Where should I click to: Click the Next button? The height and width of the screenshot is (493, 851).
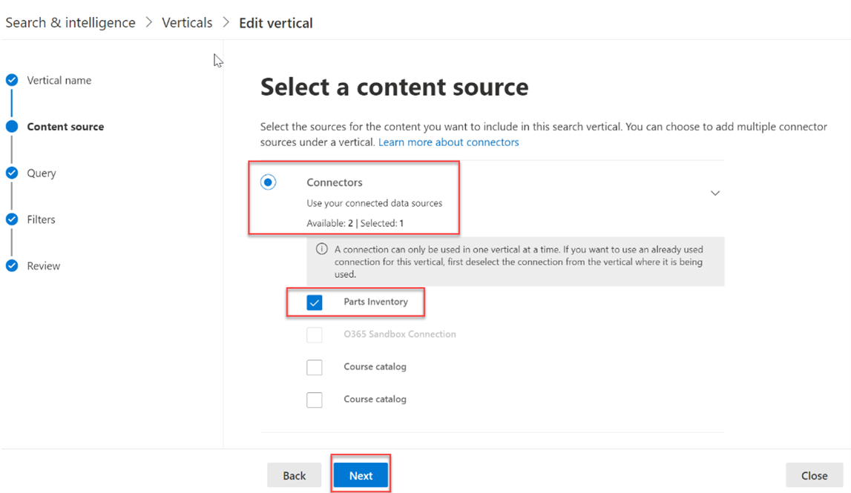361,476
